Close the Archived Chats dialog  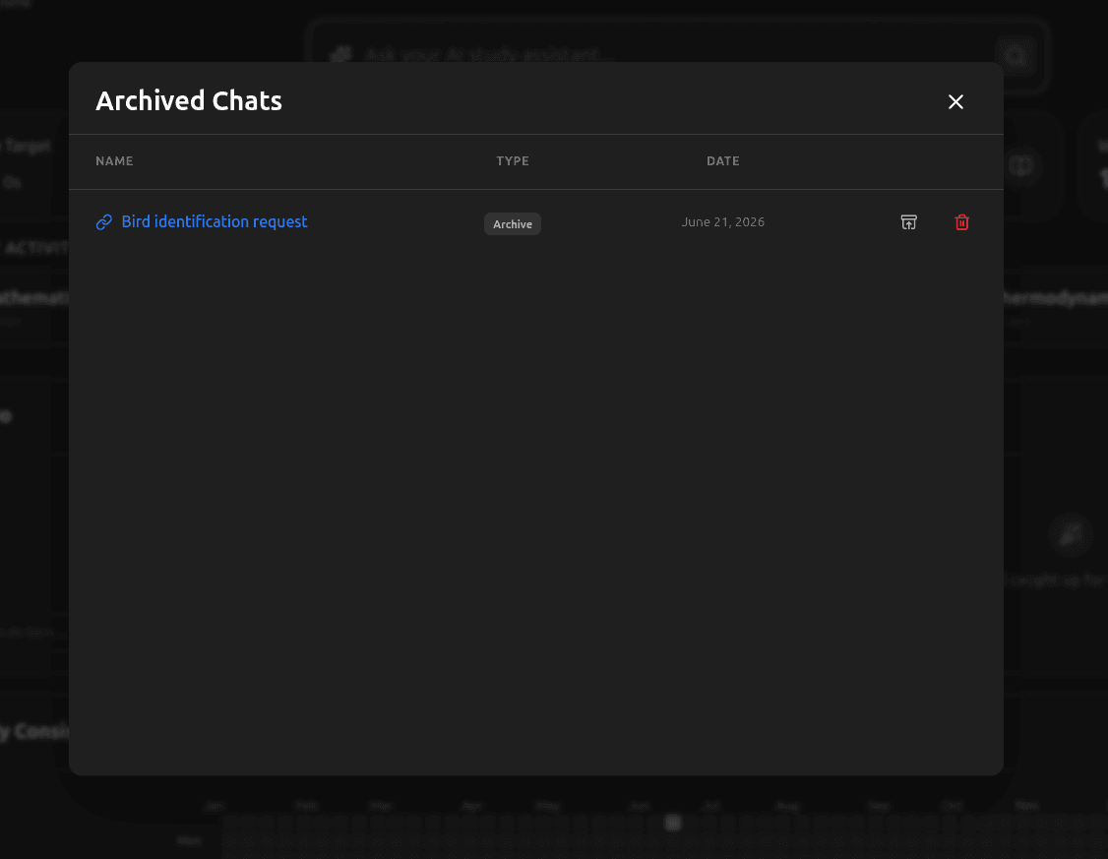(x=955, y=101)
